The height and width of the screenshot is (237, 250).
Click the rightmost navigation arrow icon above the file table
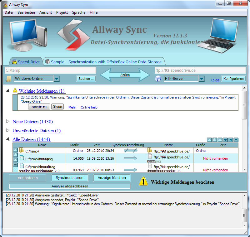tap(236, 140)
